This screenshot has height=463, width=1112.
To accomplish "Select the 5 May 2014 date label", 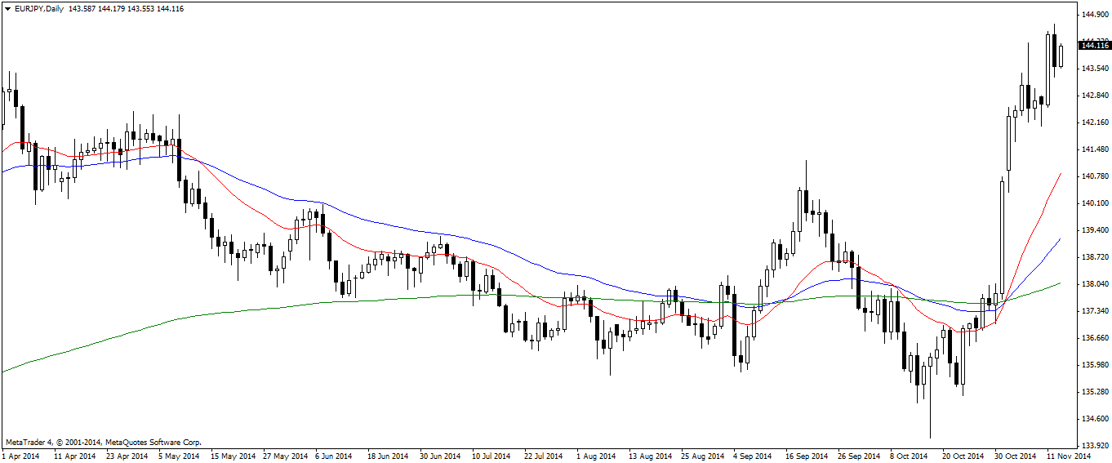I will [179, 456].
